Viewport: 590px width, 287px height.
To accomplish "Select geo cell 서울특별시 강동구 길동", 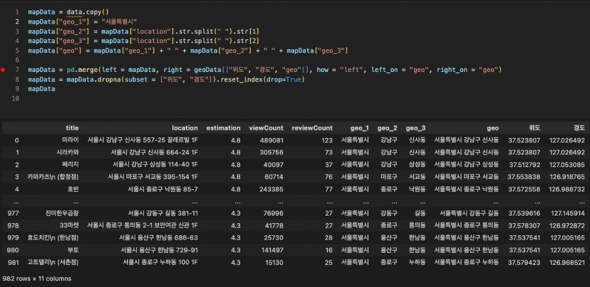I will [x=469, y=213].
